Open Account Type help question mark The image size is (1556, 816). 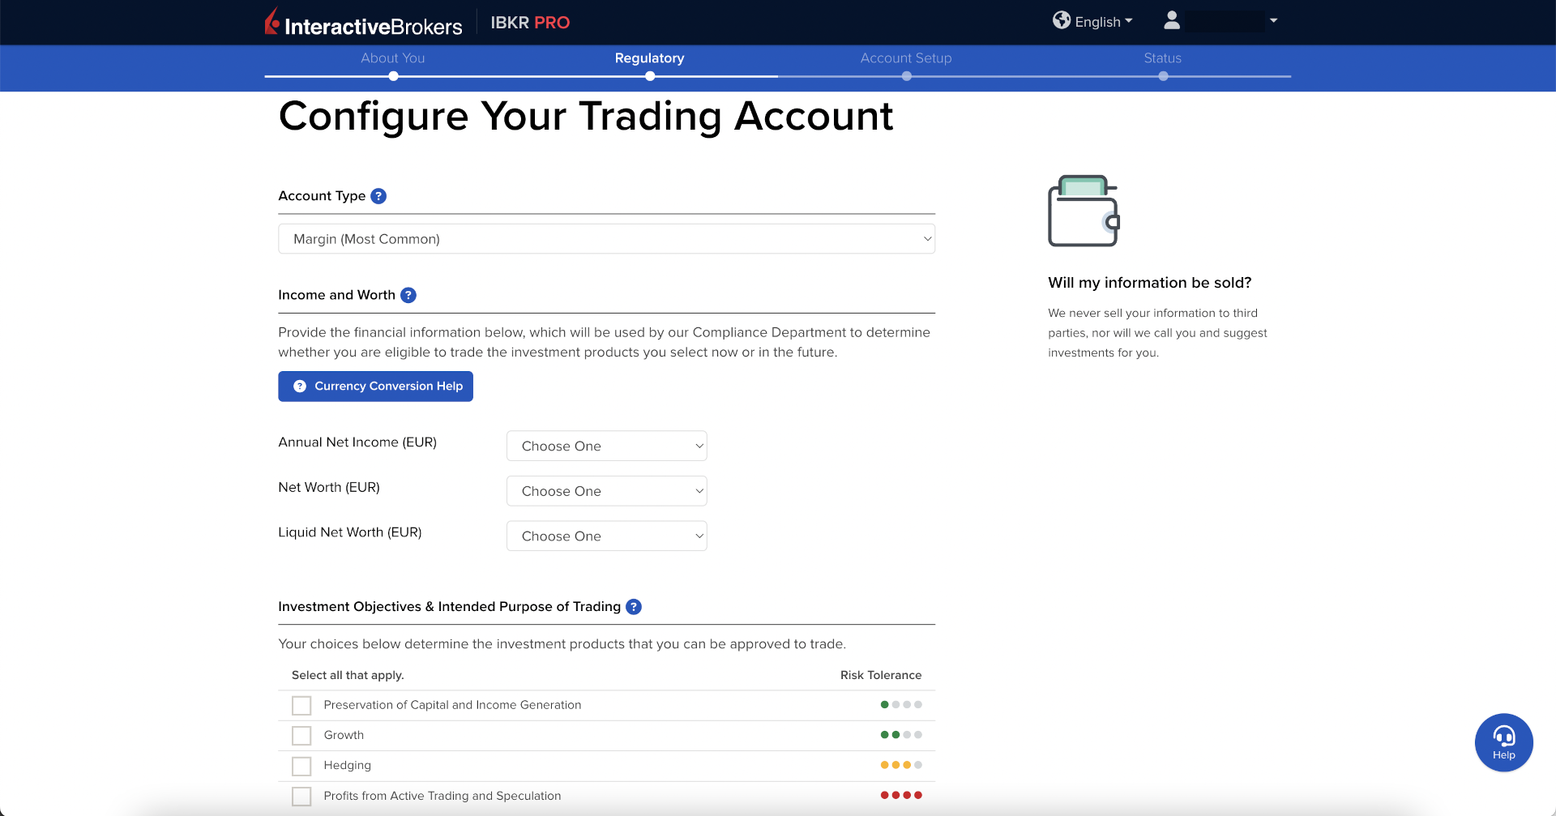coord(378,196)
